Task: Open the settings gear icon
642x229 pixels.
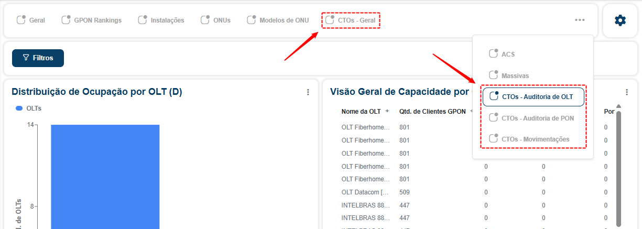Action: click(x=620, y=20)
